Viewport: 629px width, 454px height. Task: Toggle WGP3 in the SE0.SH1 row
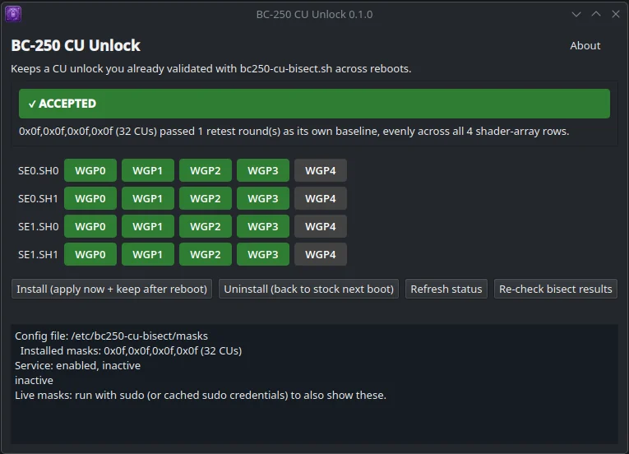click(x=263, y=198)
